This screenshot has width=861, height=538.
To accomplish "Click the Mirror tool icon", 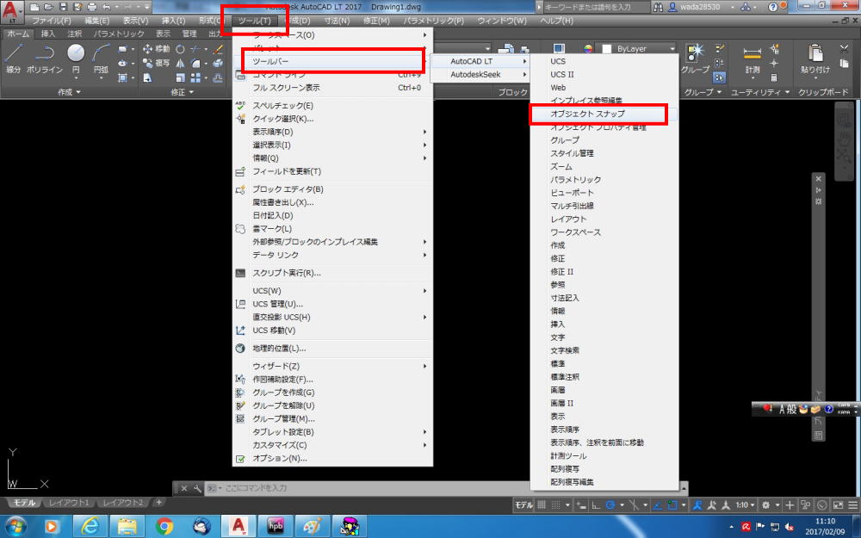I will (x=180, y=63).
